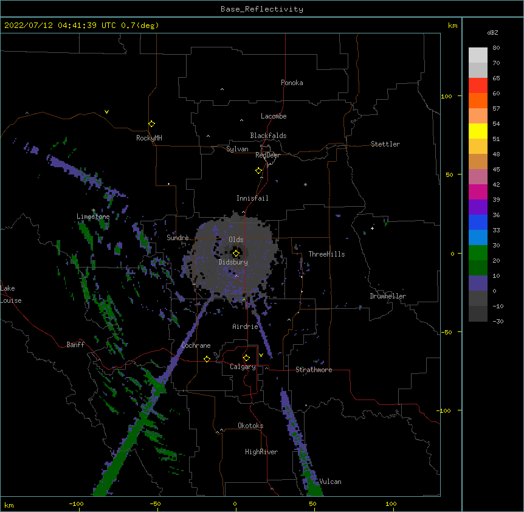Select the -30 dBZ dark gray swatch

coord(478,314)
